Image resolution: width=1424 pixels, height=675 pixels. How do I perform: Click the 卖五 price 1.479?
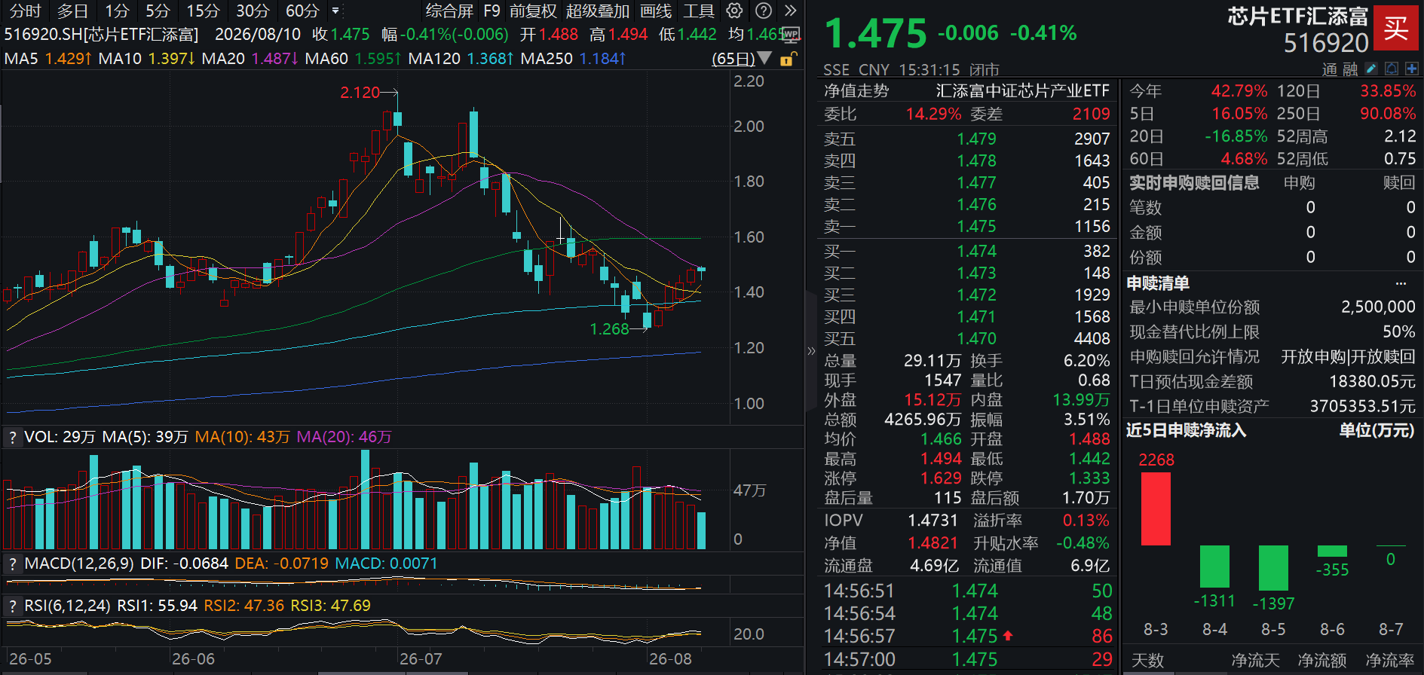point(976,139)
